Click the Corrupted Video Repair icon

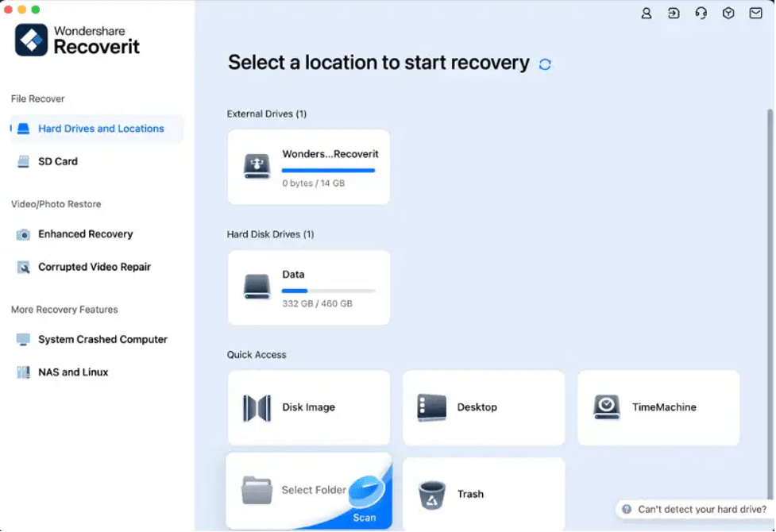(x=23, y=268)
